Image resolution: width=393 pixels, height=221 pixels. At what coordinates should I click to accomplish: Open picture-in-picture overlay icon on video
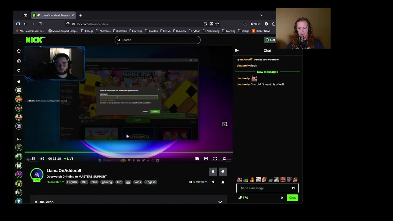coord(225,124)
